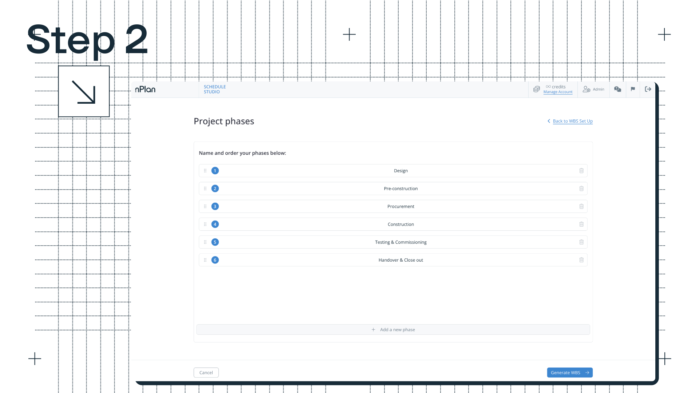699x393 pixels.
Task: Click the Generate WBS button
Action: click(x=570, y=373)
